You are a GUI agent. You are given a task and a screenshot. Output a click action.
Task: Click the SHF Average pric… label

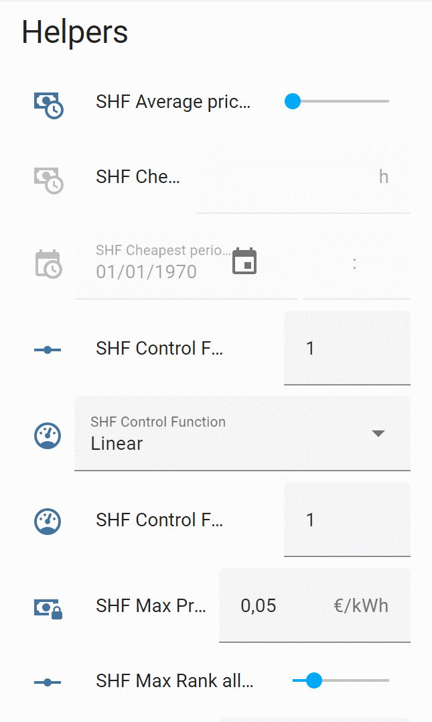[173, 102]
